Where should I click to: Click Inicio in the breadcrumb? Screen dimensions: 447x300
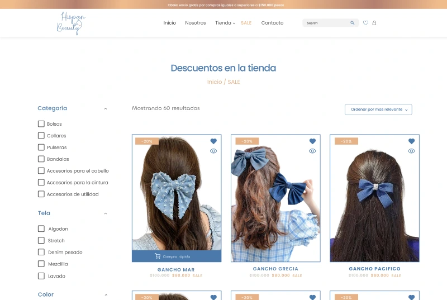pos(215,82)
